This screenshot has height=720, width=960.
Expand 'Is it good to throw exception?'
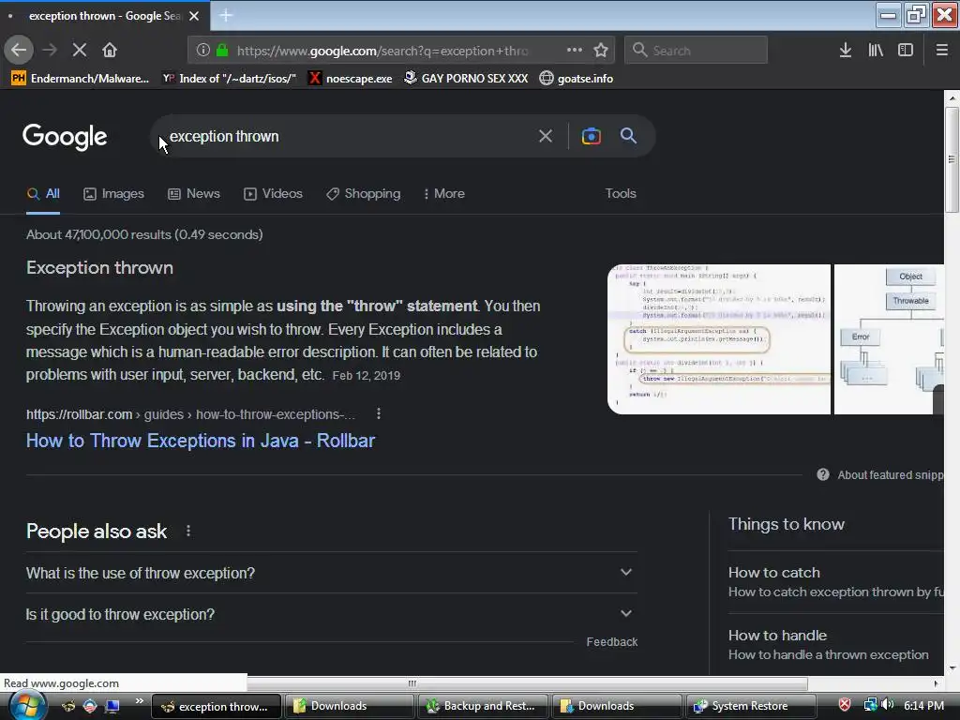point(331,613)
